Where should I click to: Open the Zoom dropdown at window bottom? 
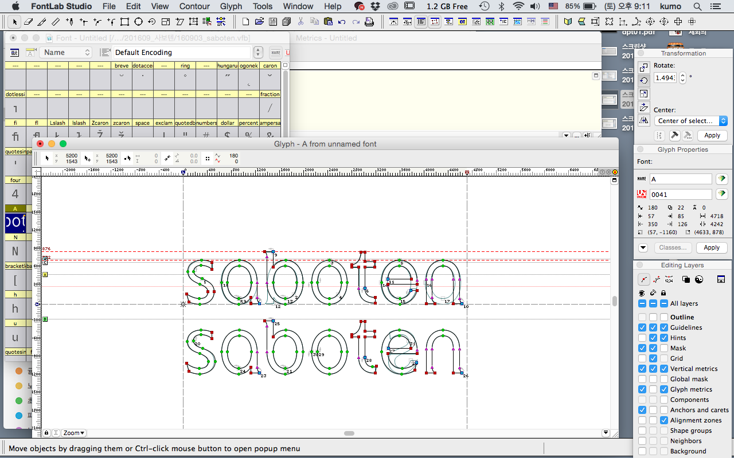[73, 432]
